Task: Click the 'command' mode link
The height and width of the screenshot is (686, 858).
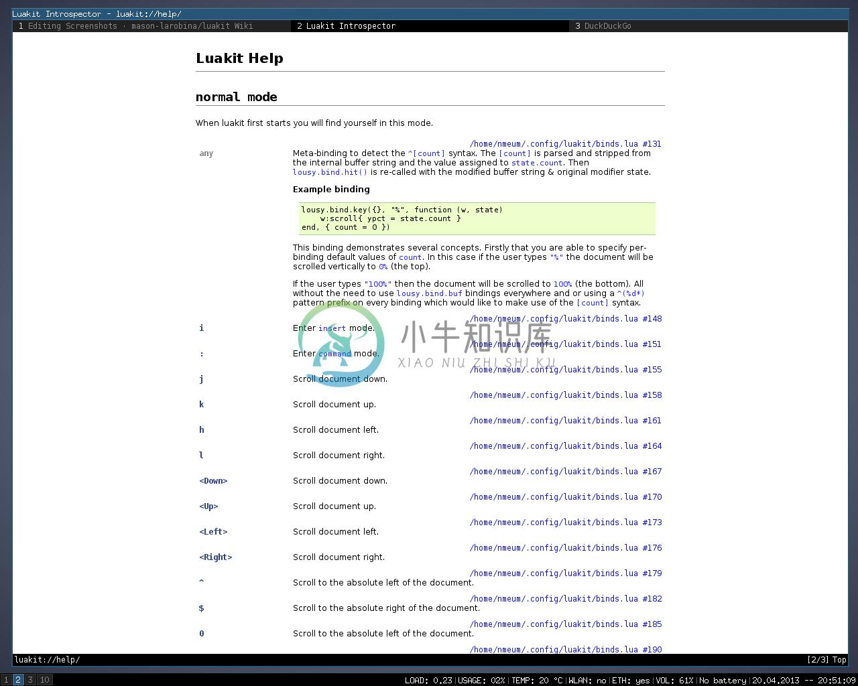Action: pos(334,354)
